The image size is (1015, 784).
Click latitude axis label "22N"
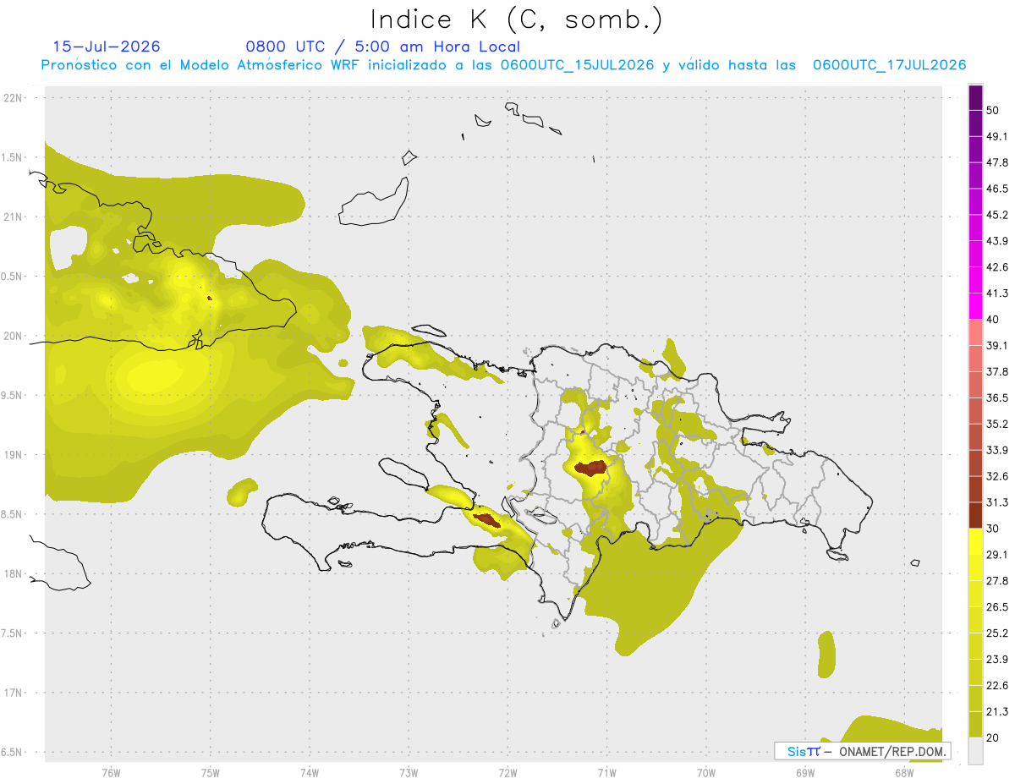click(14, 97)
